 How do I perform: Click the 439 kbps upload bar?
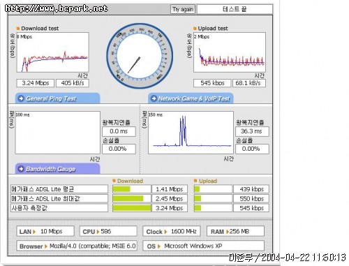pos(213,189)
